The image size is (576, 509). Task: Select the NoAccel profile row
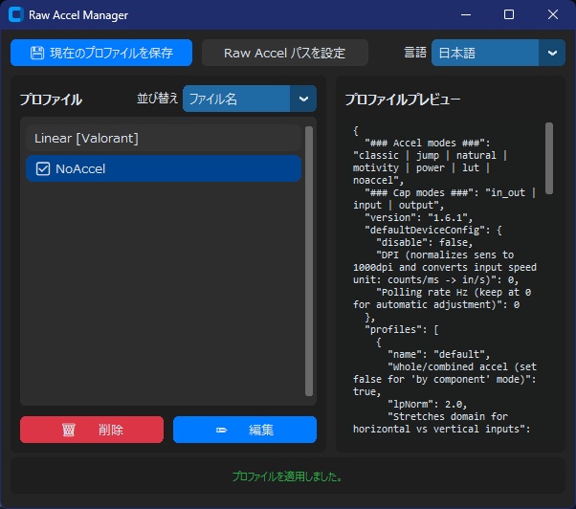tap(164, 168)
